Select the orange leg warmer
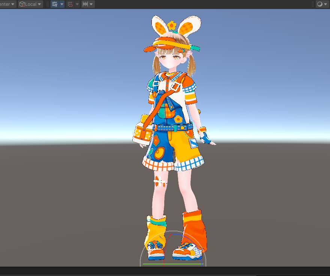 click(195, 229)
